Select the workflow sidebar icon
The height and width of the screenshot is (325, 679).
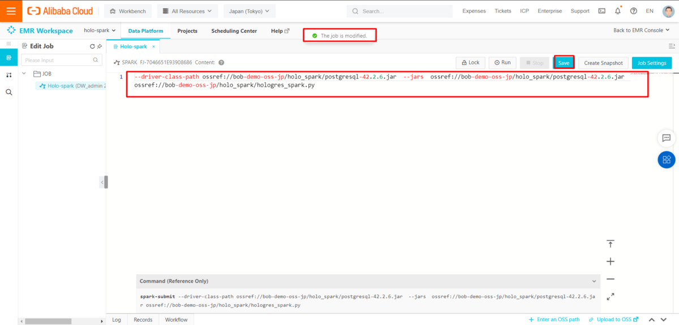click(8, 74)
